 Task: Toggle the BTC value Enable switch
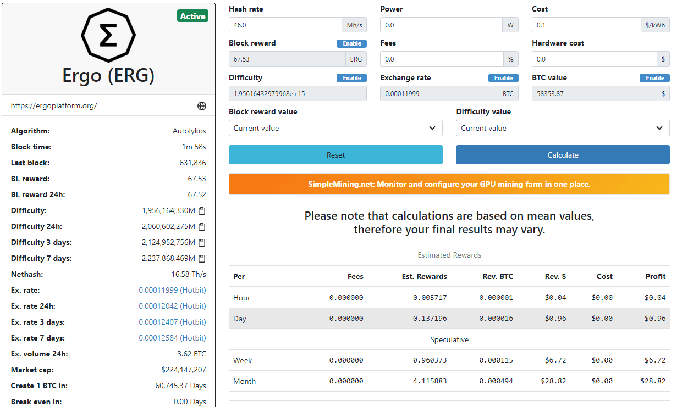pos(654,78)
